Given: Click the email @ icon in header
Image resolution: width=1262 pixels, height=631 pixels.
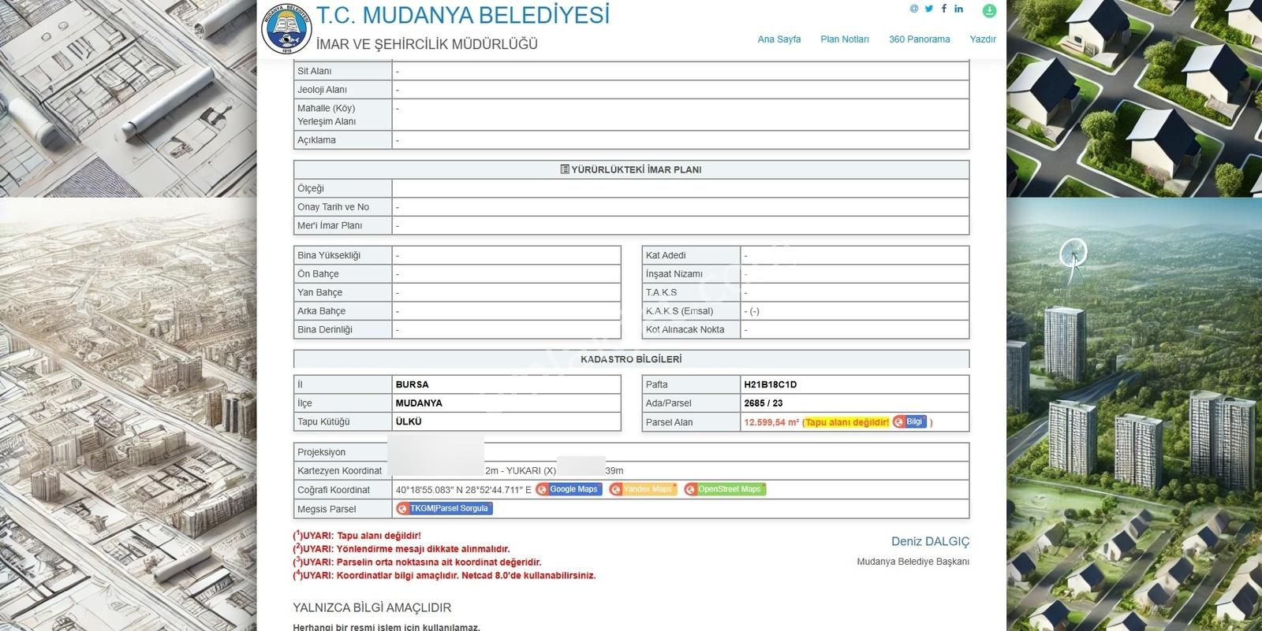Looking at the screenshot, I should click(914, 9).
